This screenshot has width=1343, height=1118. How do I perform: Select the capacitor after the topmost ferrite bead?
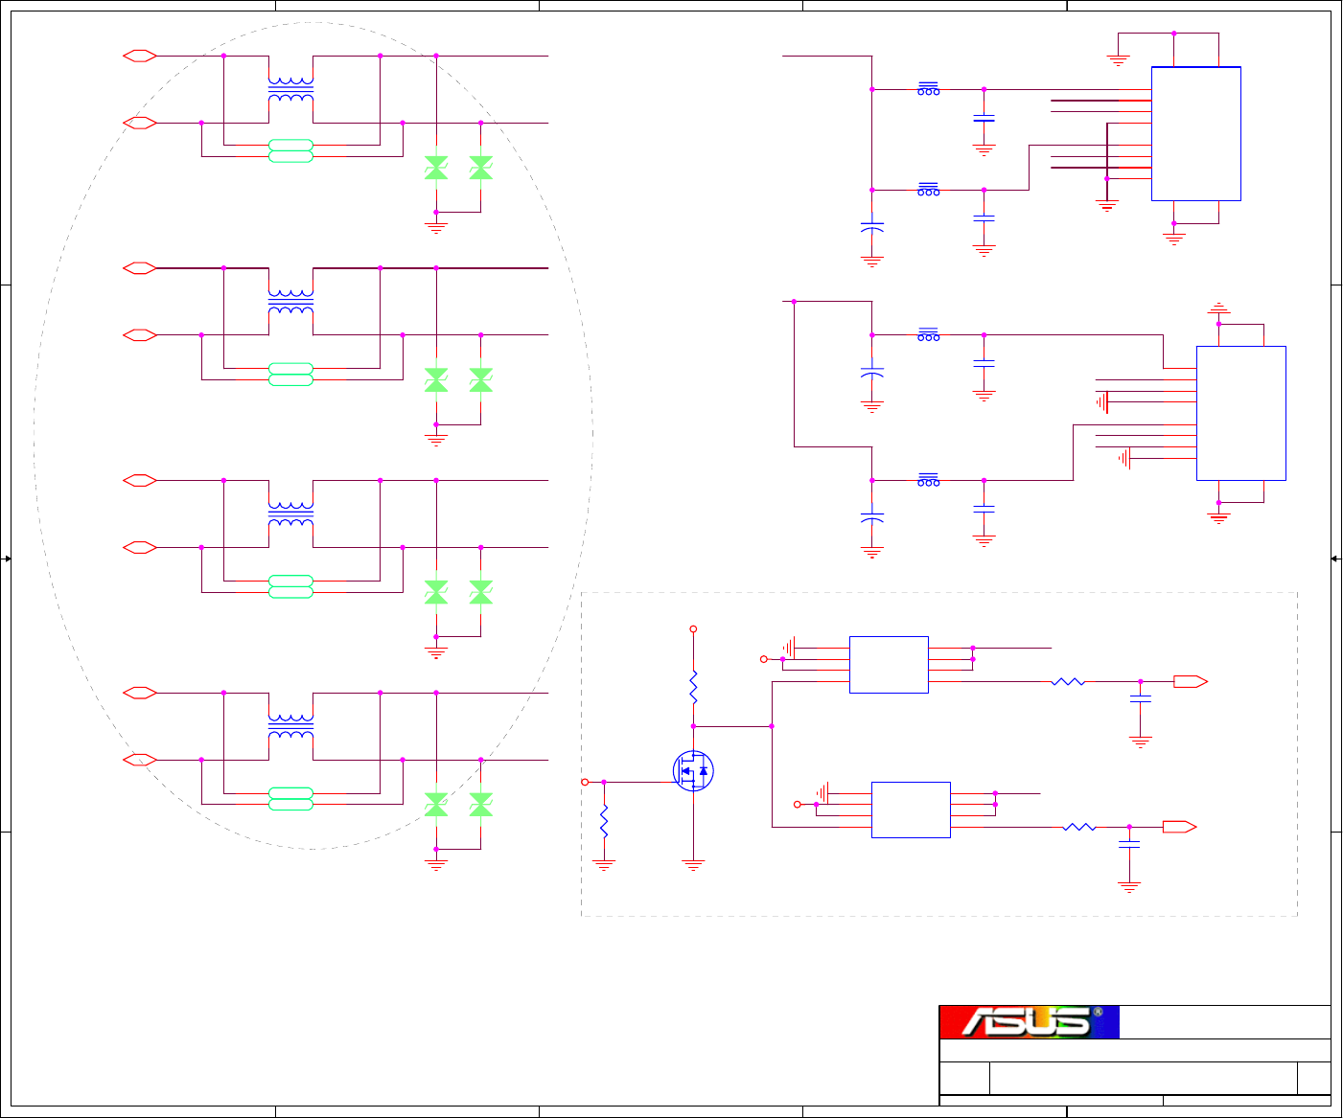984,119
